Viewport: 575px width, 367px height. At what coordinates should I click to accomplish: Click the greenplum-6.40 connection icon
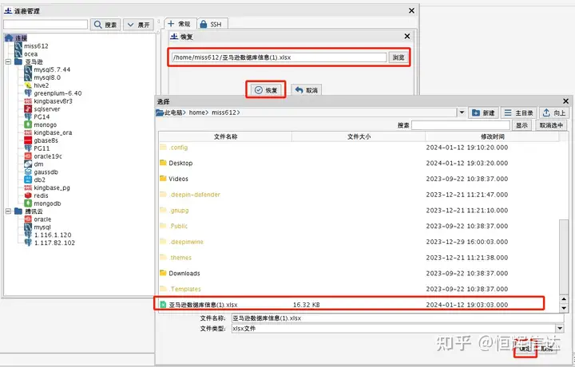click(28, 93)
